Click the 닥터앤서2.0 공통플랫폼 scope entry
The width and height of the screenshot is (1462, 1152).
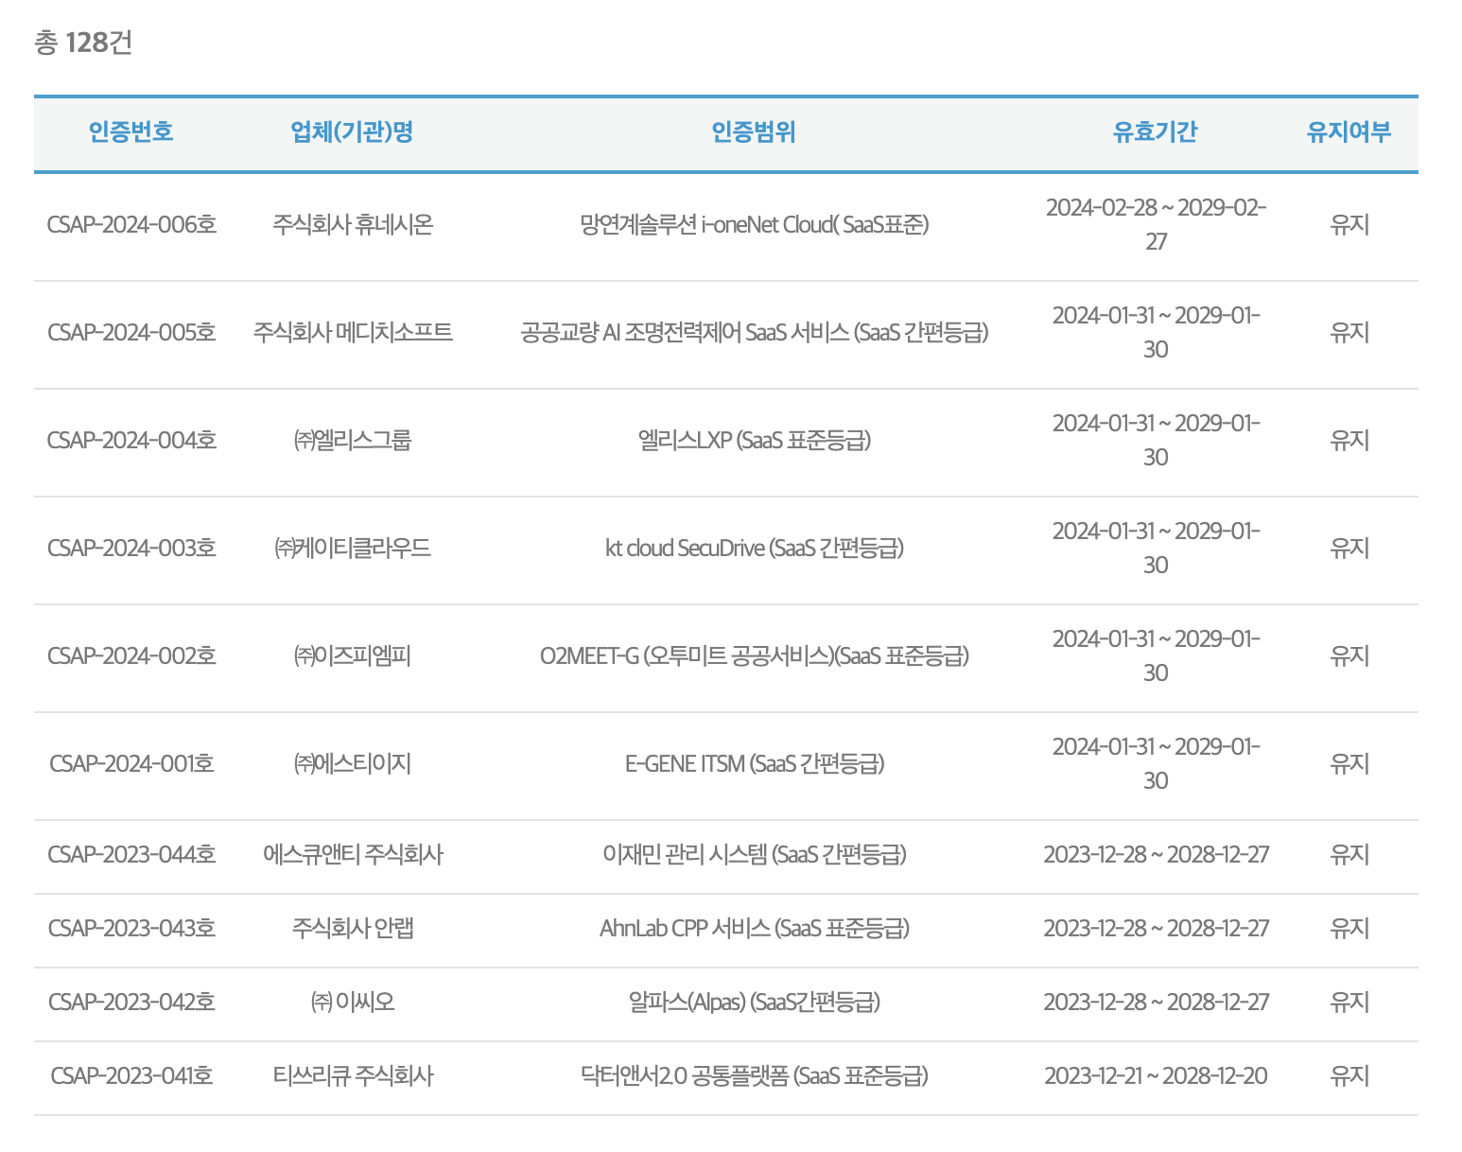(754, 1075)
